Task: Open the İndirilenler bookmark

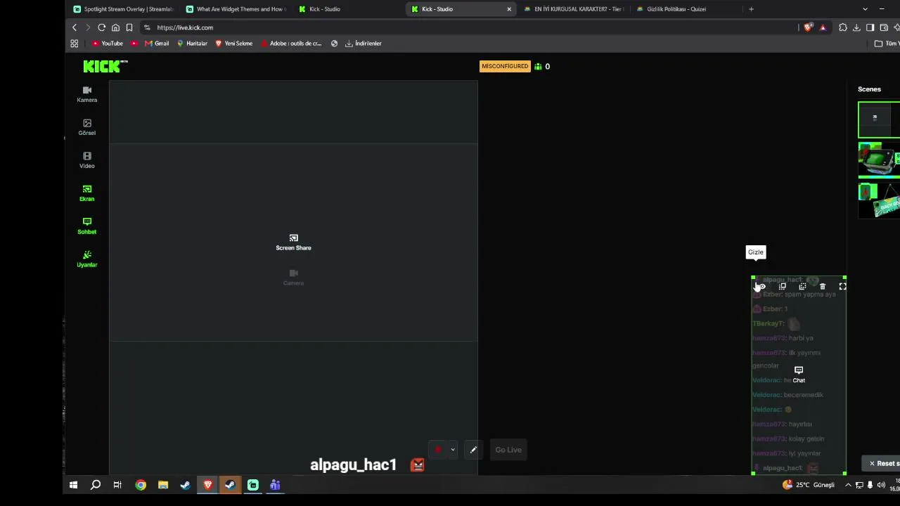Action: (x=363, y=44)
